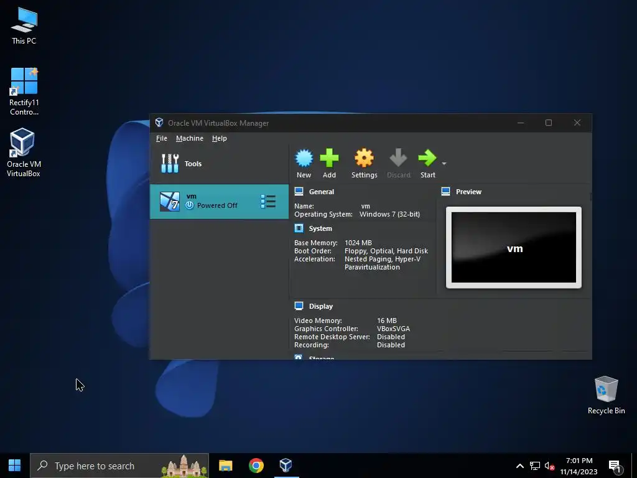Select the vm Powered Off machine

[x=219, y=202]
